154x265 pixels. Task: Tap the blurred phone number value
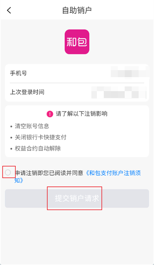(130, 72)
